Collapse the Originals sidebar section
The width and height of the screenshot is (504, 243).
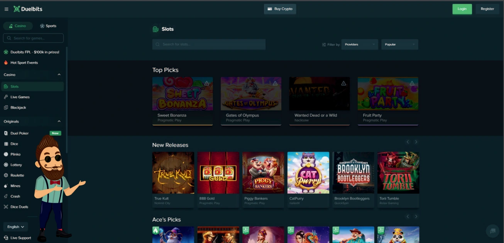pyautogui.click(x=59, y=121)
